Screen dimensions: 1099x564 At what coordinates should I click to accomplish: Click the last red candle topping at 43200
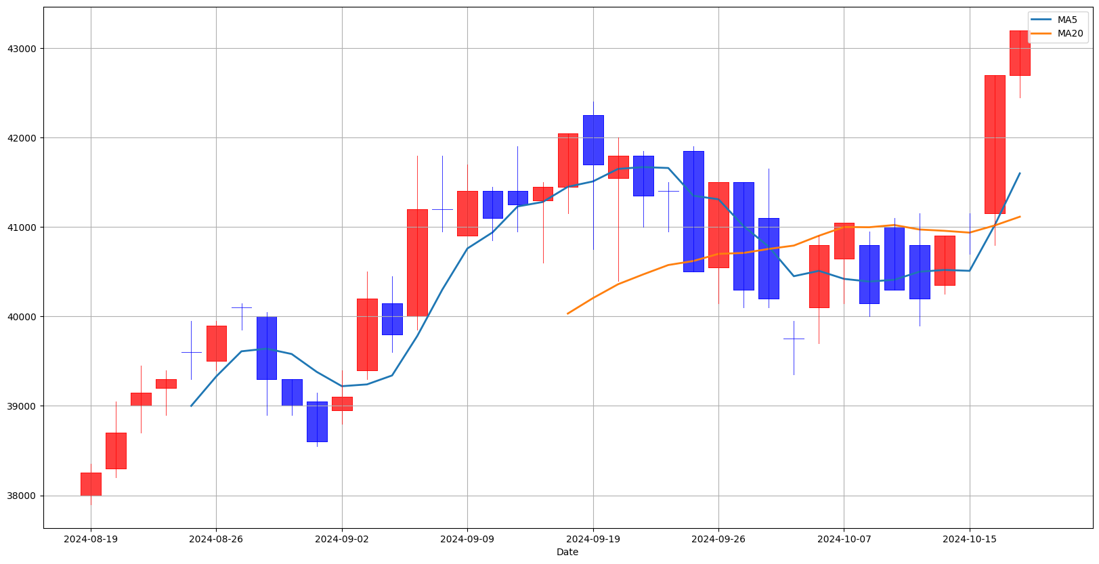click(x=1020, y=53)
